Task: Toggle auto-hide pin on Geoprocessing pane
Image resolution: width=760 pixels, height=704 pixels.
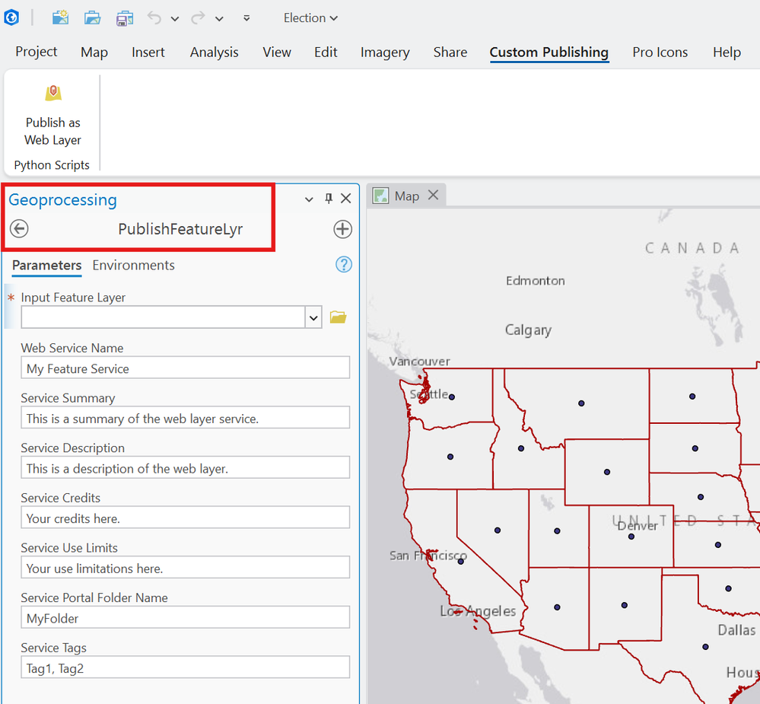Action: pos(329,199)
